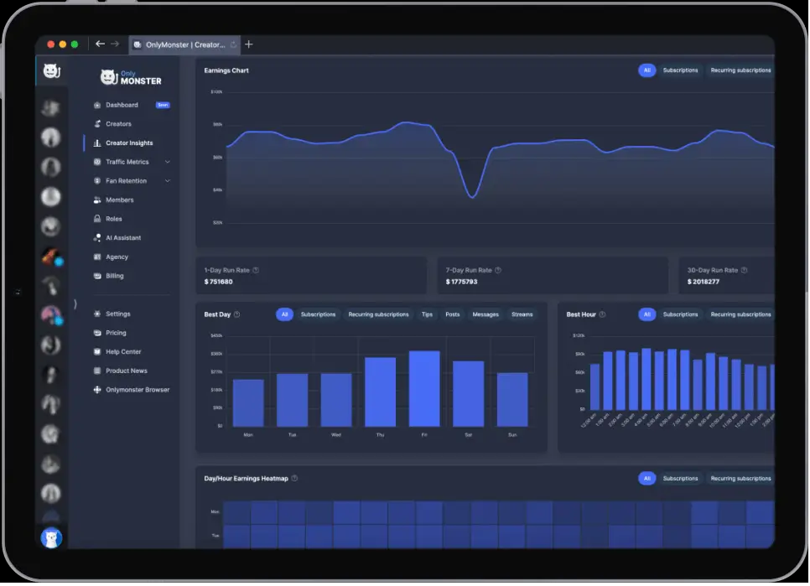This screenshot has width=810, height=586.
Task: Open Creators via its sidebar icon
Action: click(x=97, y=124)
